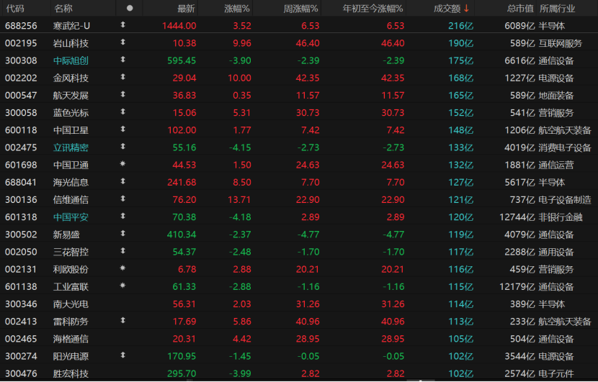Click the star icon in 中国卫通 row

122,164
